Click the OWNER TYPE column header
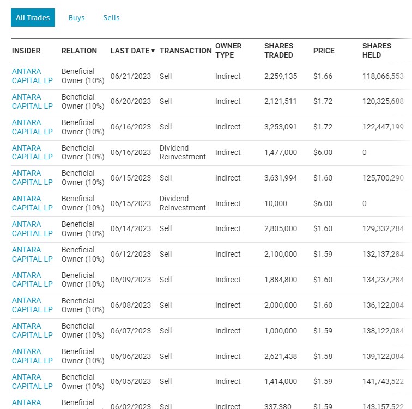Image resolution: width=412 pixels, height=409 pixels. (228, 51)
